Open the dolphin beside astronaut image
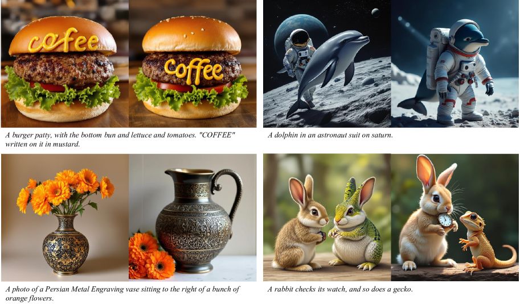Viewport: 520px width, 304px height. pos(327,64)
